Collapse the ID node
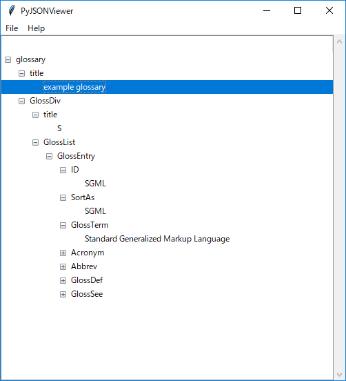This screenshot has width=346, height=381. (63, 170)
